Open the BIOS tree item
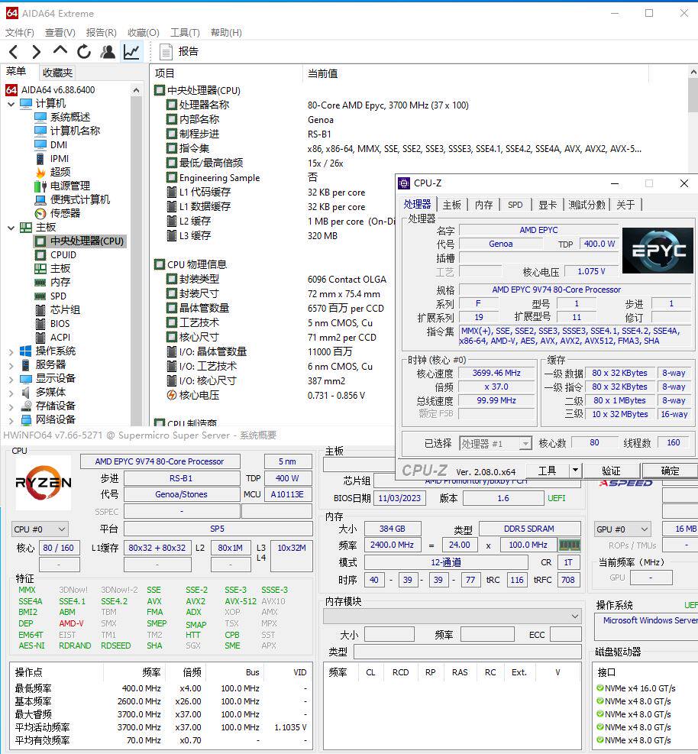Image resolution: width=698 pixels, height=754 pixels. (x=60, y=324)
